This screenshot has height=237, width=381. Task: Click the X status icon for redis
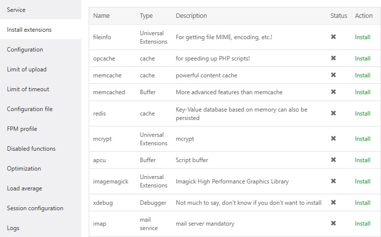coord(333,114)
